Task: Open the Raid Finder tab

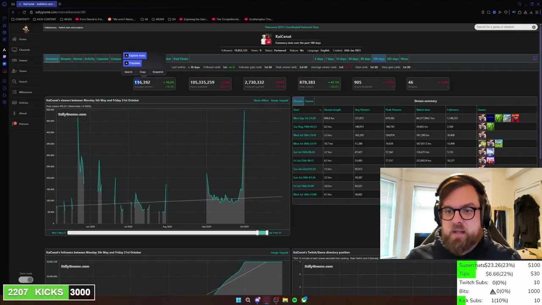Action: [181, 59]
